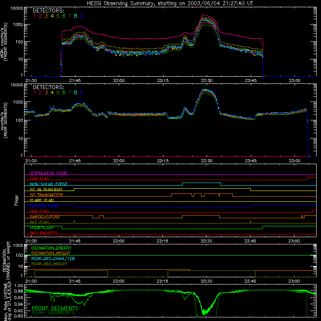Select red detector 1 in front segments legend

[35, 16]
